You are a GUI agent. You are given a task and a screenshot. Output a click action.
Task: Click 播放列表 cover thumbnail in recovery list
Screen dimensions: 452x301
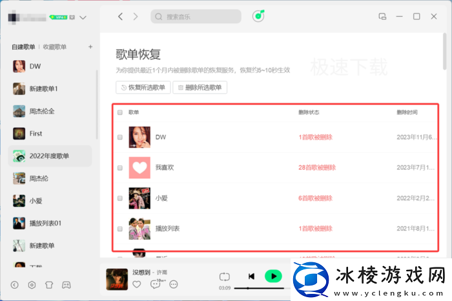tap(139, 229)
